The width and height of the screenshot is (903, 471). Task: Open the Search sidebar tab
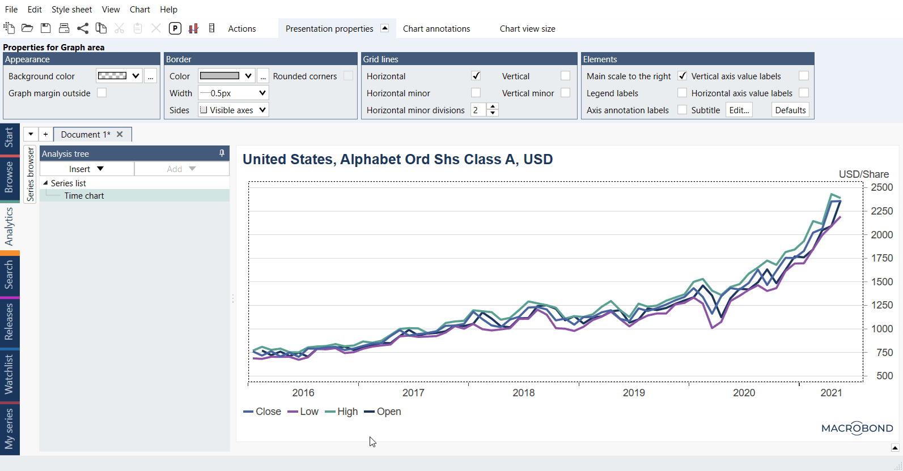[x=10, y=275]
